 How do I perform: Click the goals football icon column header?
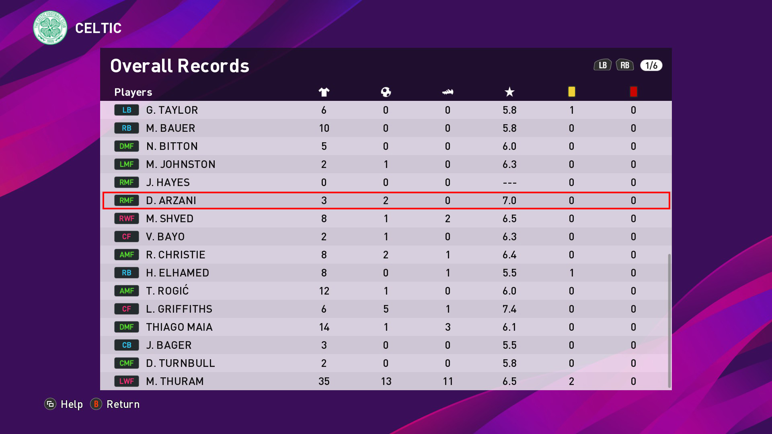[386, 92]
